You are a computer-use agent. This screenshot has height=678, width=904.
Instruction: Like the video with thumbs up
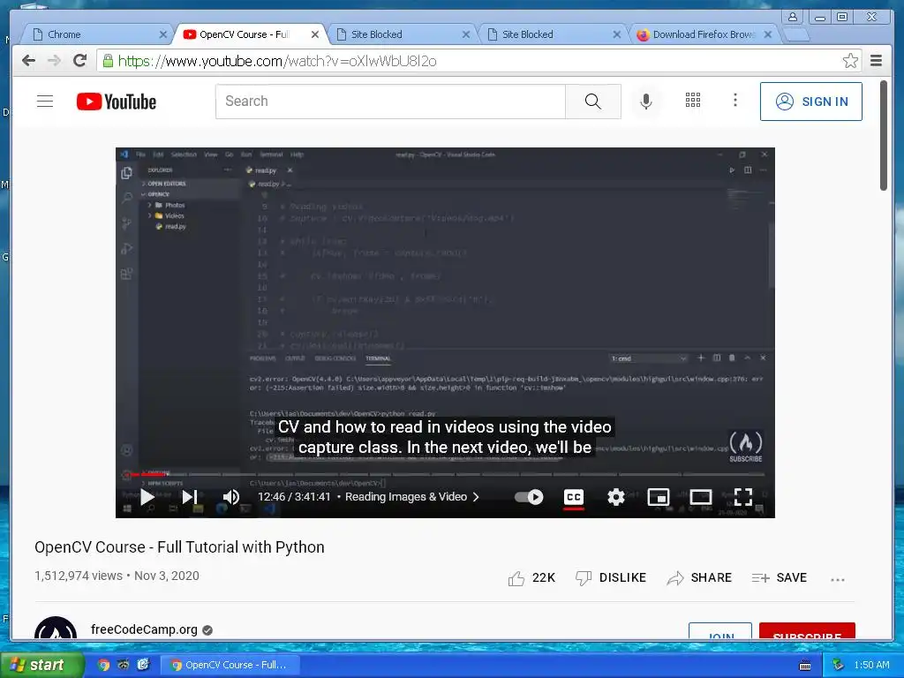tap(531, 577)
